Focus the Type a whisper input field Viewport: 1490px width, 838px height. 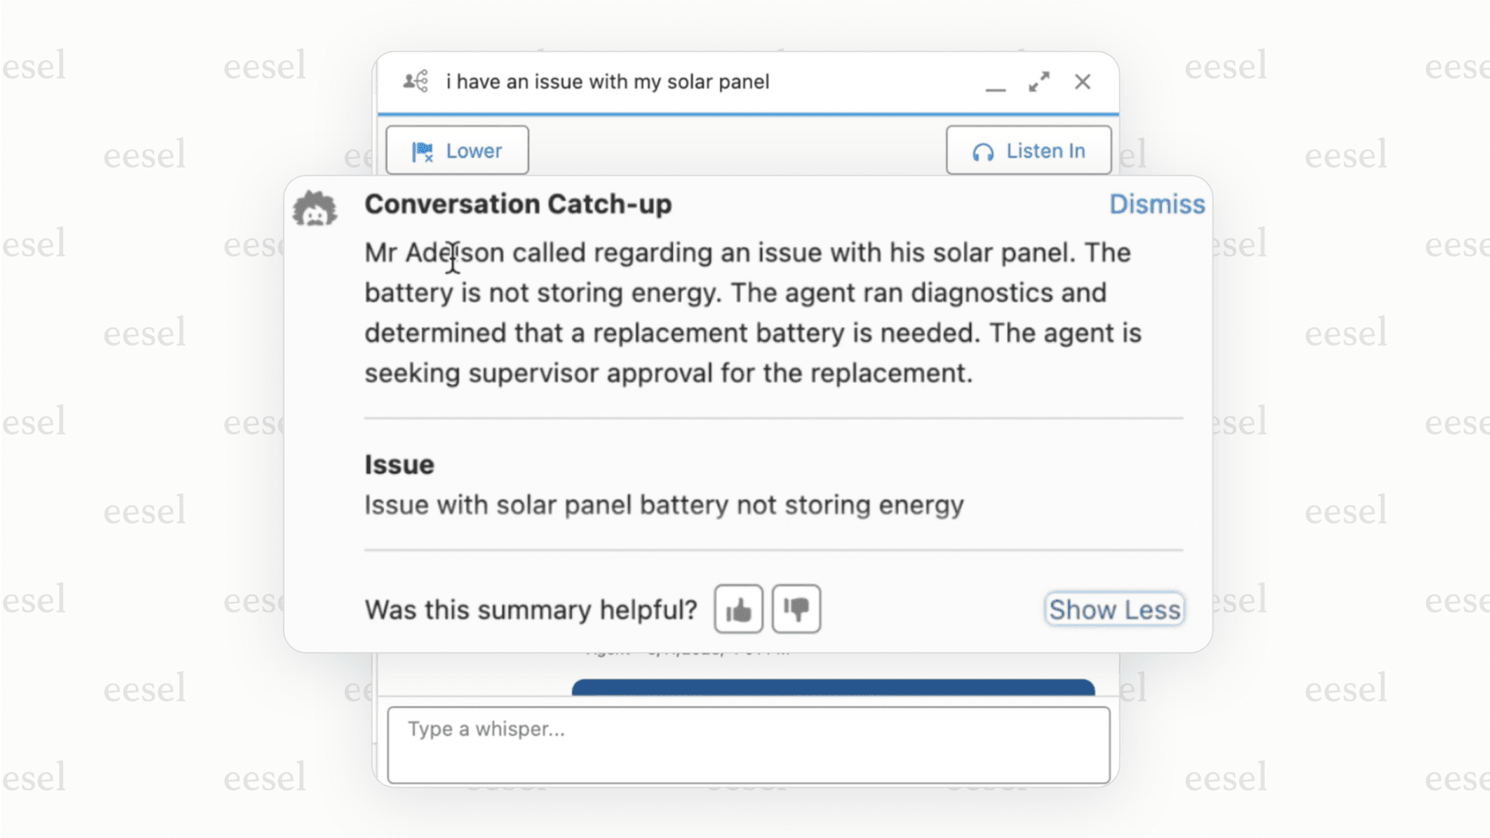749,745
